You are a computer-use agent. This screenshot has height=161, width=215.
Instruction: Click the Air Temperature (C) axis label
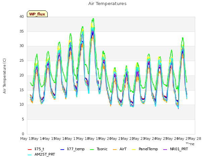pyautogui.click(x=4, y=76)
